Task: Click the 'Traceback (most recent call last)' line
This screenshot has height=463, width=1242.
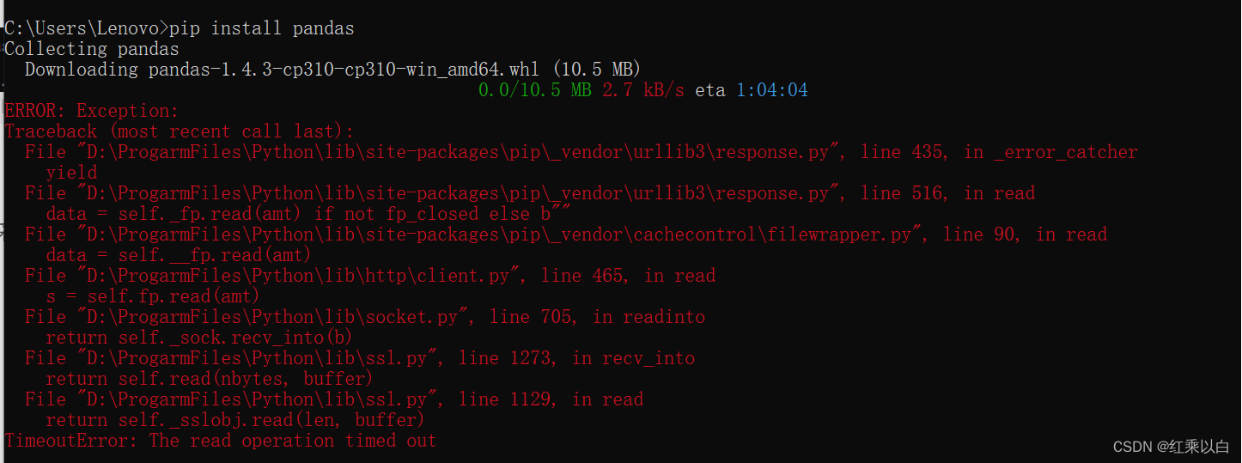Action: (179, 131)
